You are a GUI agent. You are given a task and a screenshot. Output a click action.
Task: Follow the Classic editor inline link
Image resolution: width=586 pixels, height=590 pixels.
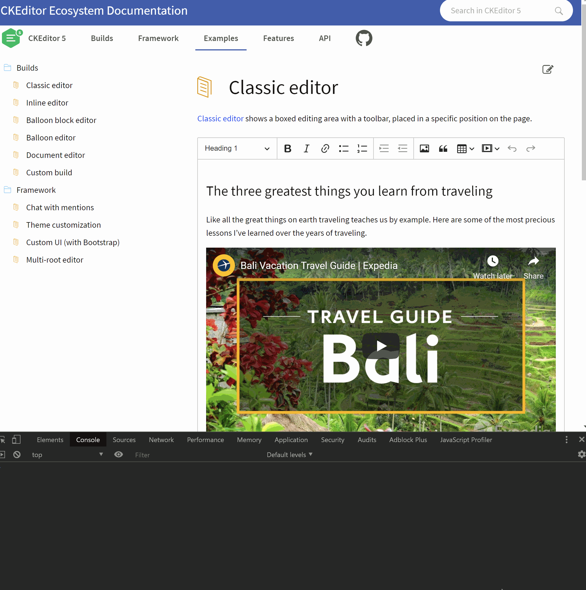tap(220, 119)
